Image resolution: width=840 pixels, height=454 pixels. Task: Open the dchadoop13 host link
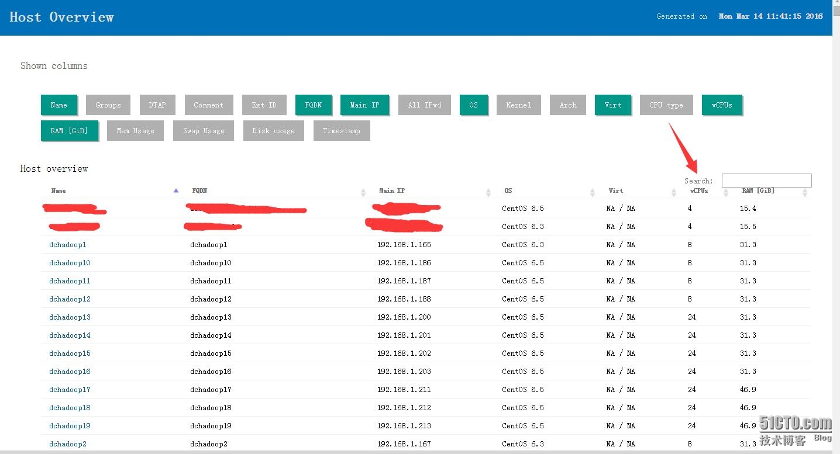(x=70, y=317)
